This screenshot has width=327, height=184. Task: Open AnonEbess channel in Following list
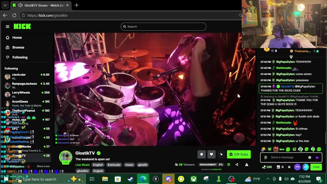[x=27, y=103]
